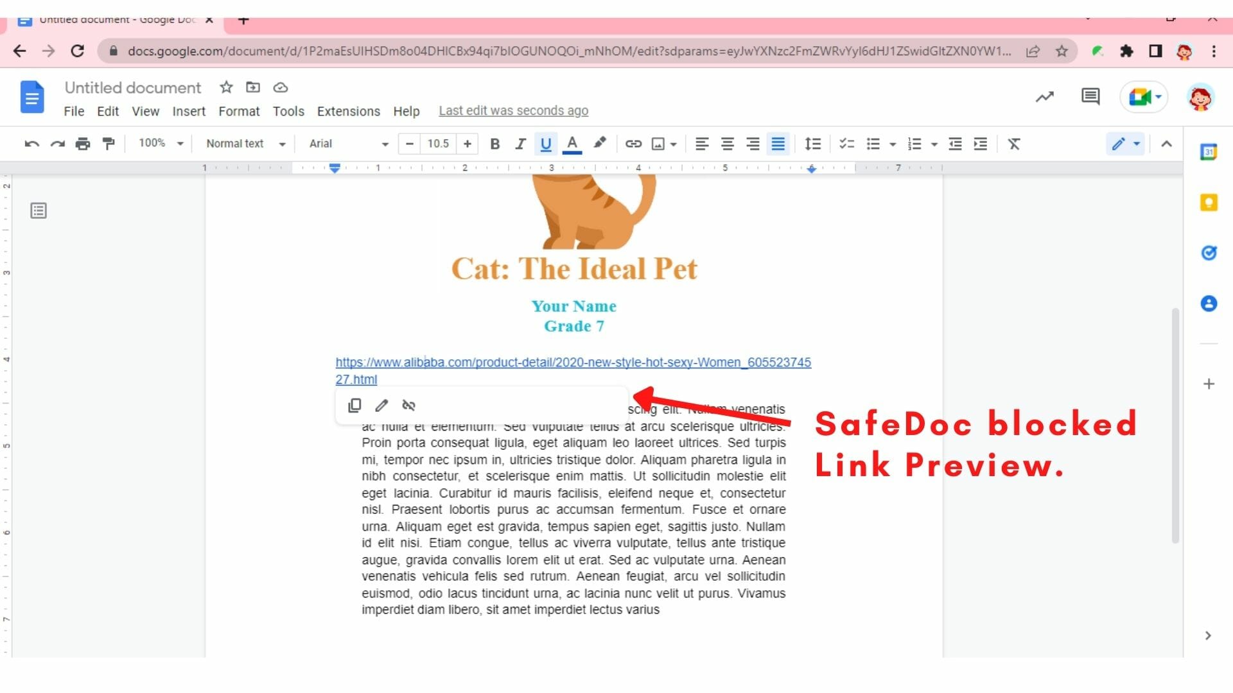The width and height of the screenshot is (1233, 693).
Task: Open the File menu
Action: click(x=74, y=111)
